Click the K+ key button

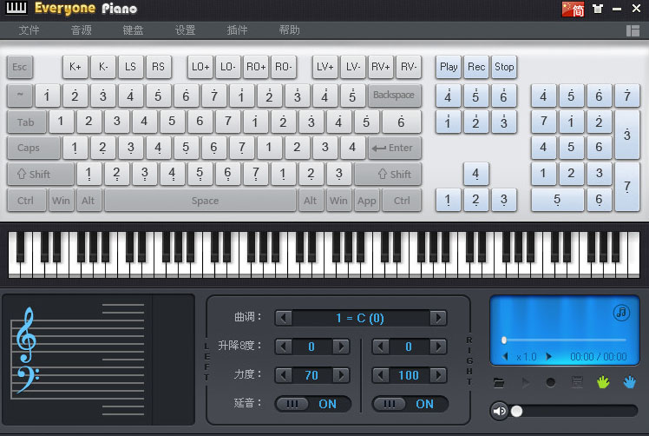point(75,67)
